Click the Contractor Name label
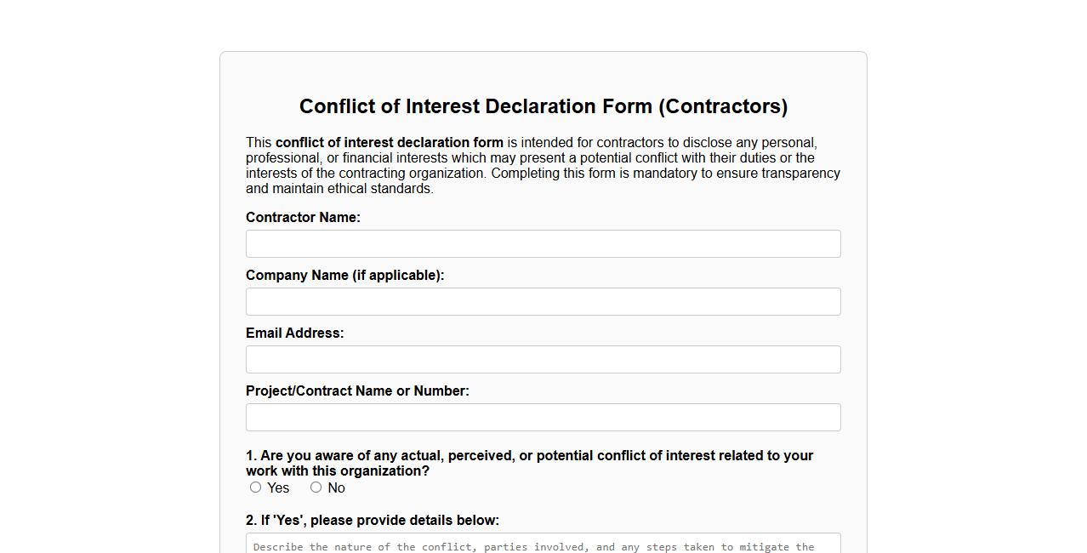The width and height of the screenshot is (1087, 553). [x=303, y=217]
